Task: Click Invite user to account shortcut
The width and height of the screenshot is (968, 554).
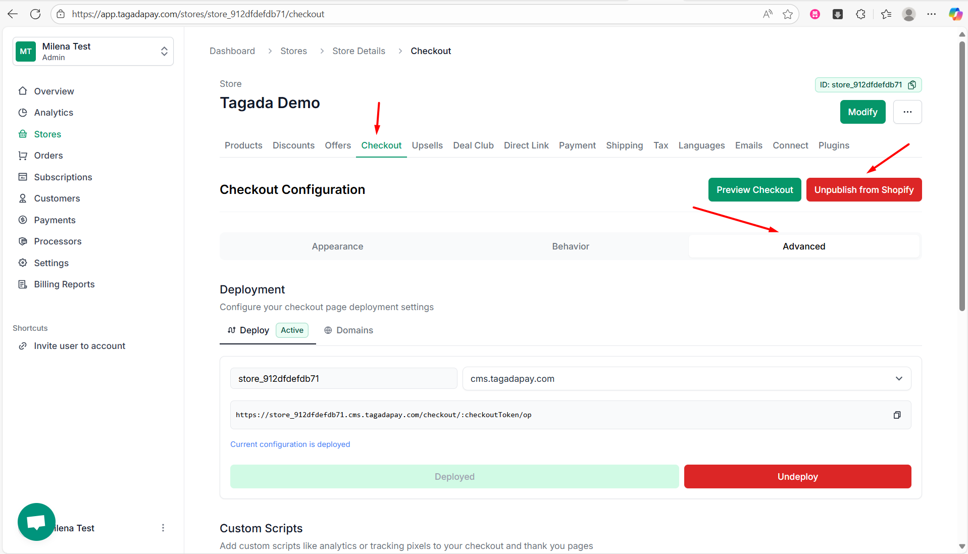Action: click(79, 346)
